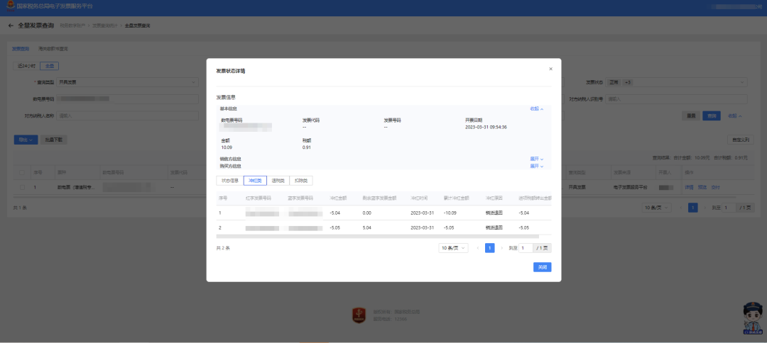This screenshot has width=767, height=343.
Task: Switch to the 退税类 tab
Action: click(278, 181)
